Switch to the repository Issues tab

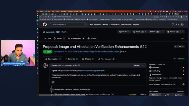[59, 39]
